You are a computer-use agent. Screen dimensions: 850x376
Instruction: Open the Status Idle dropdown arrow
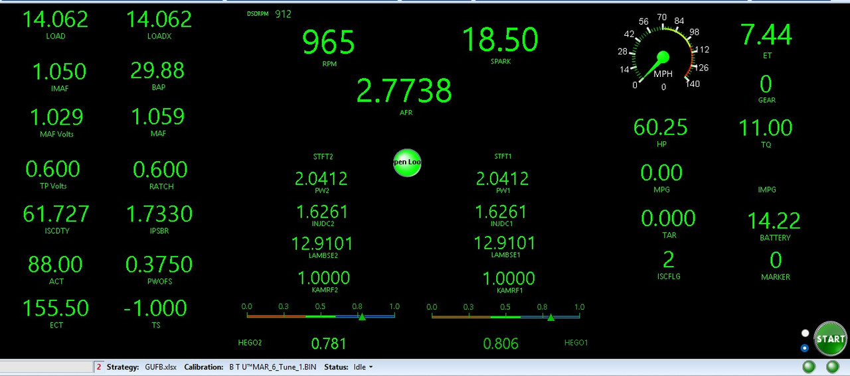coord(371,367)
